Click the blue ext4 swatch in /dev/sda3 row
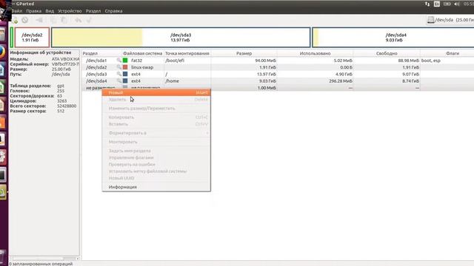The image size is (474, 266). coord(125,74)
